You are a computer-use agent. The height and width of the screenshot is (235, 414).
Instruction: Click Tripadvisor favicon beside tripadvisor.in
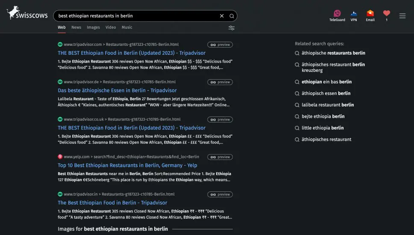point(60,194)
